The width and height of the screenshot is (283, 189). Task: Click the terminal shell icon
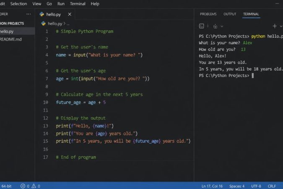coord(201,26)
